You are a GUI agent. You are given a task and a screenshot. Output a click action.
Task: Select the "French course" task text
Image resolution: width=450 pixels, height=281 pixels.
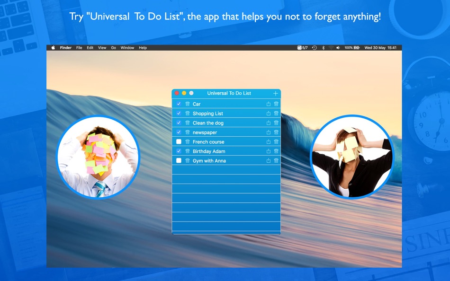point(208,142)
